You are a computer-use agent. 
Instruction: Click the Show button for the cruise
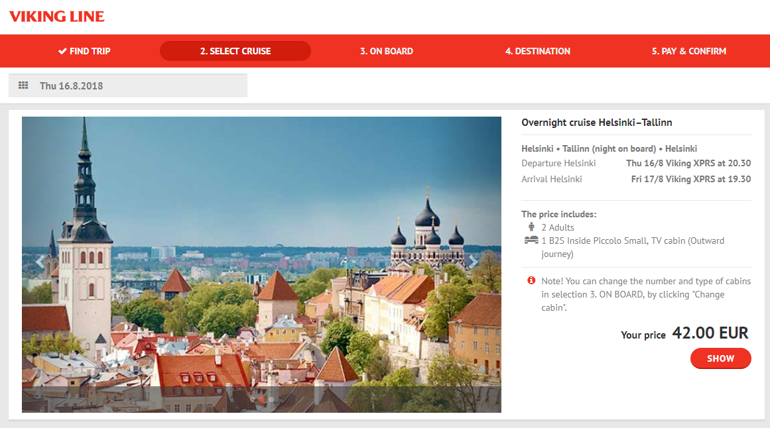point(720,358)
